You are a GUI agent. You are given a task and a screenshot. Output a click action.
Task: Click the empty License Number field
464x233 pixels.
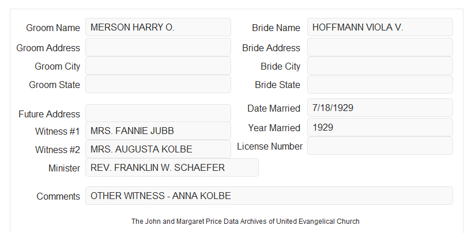point(380,146)
